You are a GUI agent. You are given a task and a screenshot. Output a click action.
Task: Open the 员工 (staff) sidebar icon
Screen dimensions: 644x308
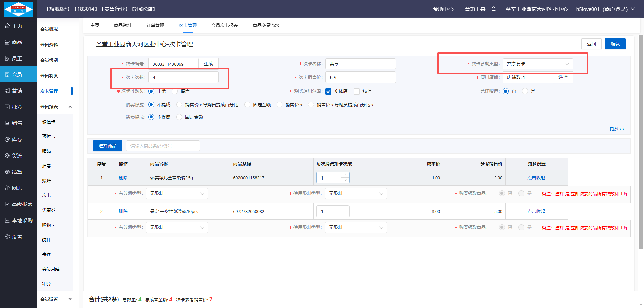click(x=7, y=58)
